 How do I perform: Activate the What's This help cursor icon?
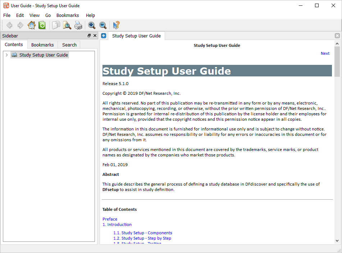click(116, 25)
